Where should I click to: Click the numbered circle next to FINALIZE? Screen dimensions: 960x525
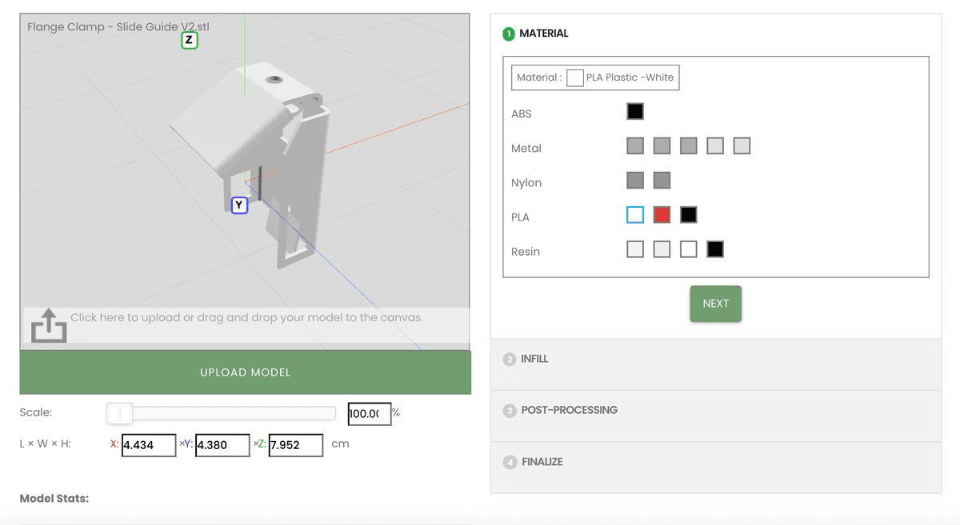(510, 462)
